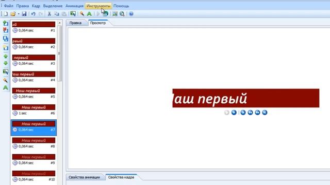The height and width of the screenshot is (185, 330).
Task: Open the Инструменты menu
Action: (x=98, y=6)
